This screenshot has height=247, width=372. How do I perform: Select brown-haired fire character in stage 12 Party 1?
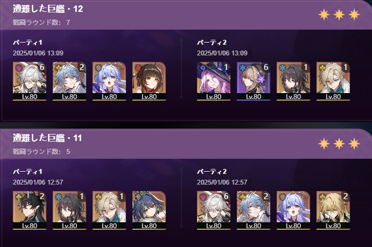pos(149,81)
